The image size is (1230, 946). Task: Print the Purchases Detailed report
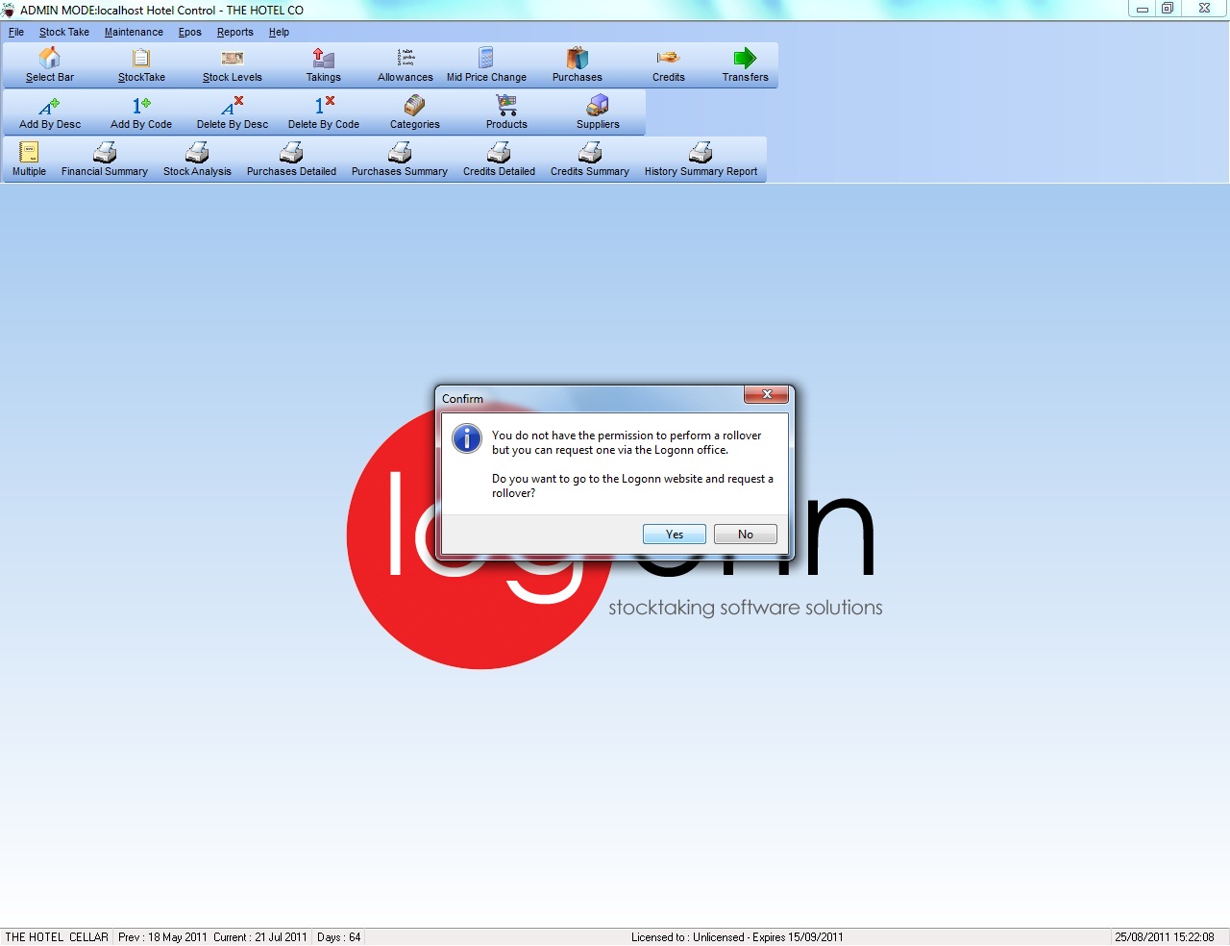[291, 160]
